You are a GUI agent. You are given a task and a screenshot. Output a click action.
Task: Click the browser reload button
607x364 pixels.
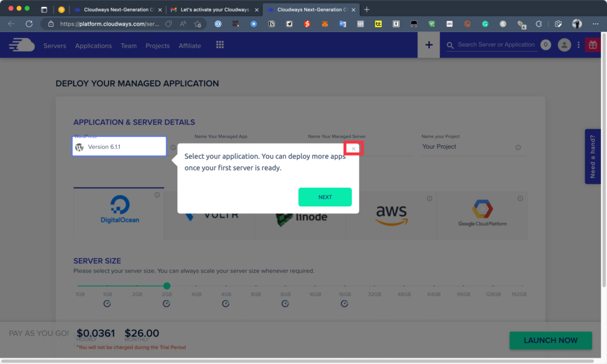29,24
